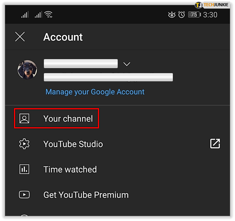Tap the Your channel person icon
235x221 pixels.
click(24, 118)
